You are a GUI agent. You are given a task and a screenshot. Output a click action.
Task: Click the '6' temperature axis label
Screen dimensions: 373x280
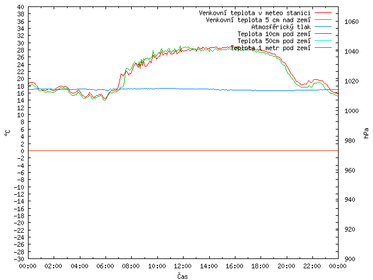(x=22, y=129)
